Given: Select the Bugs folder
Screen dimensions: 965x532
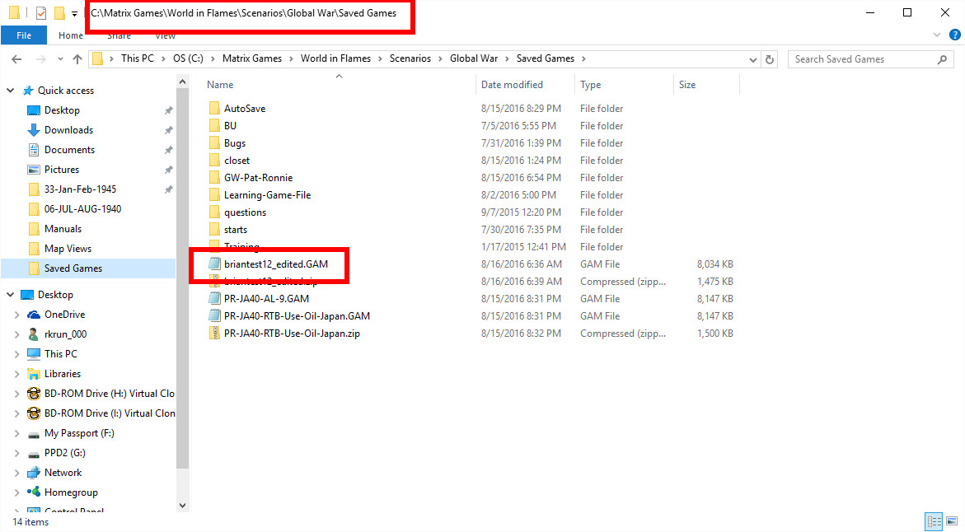Looking at the screenshot, I should point(235,142).
